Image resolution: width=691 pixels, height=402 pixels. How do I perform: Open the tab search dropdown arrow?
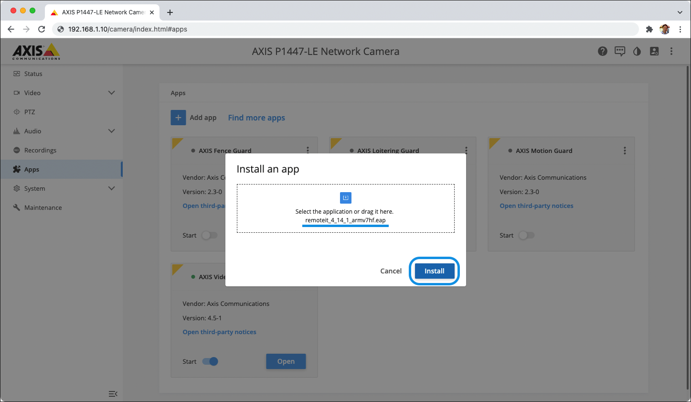[x=680, y=12]
